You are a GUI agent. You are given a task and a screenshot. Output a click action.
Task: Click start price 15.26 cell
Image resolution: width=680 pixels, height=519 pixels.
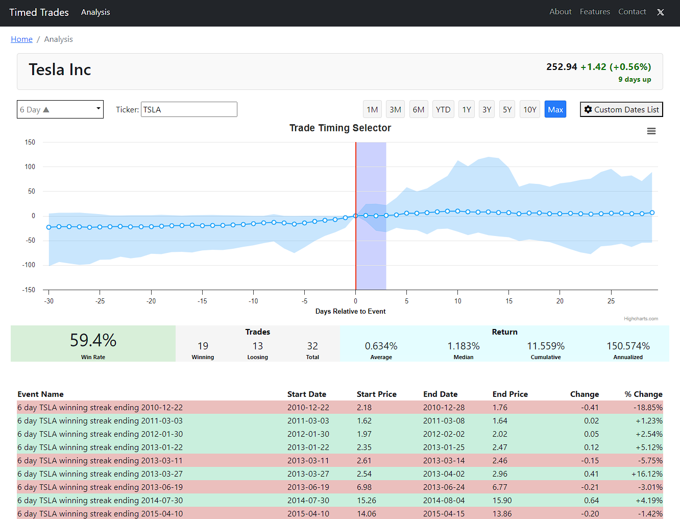[x=367, y=501]
